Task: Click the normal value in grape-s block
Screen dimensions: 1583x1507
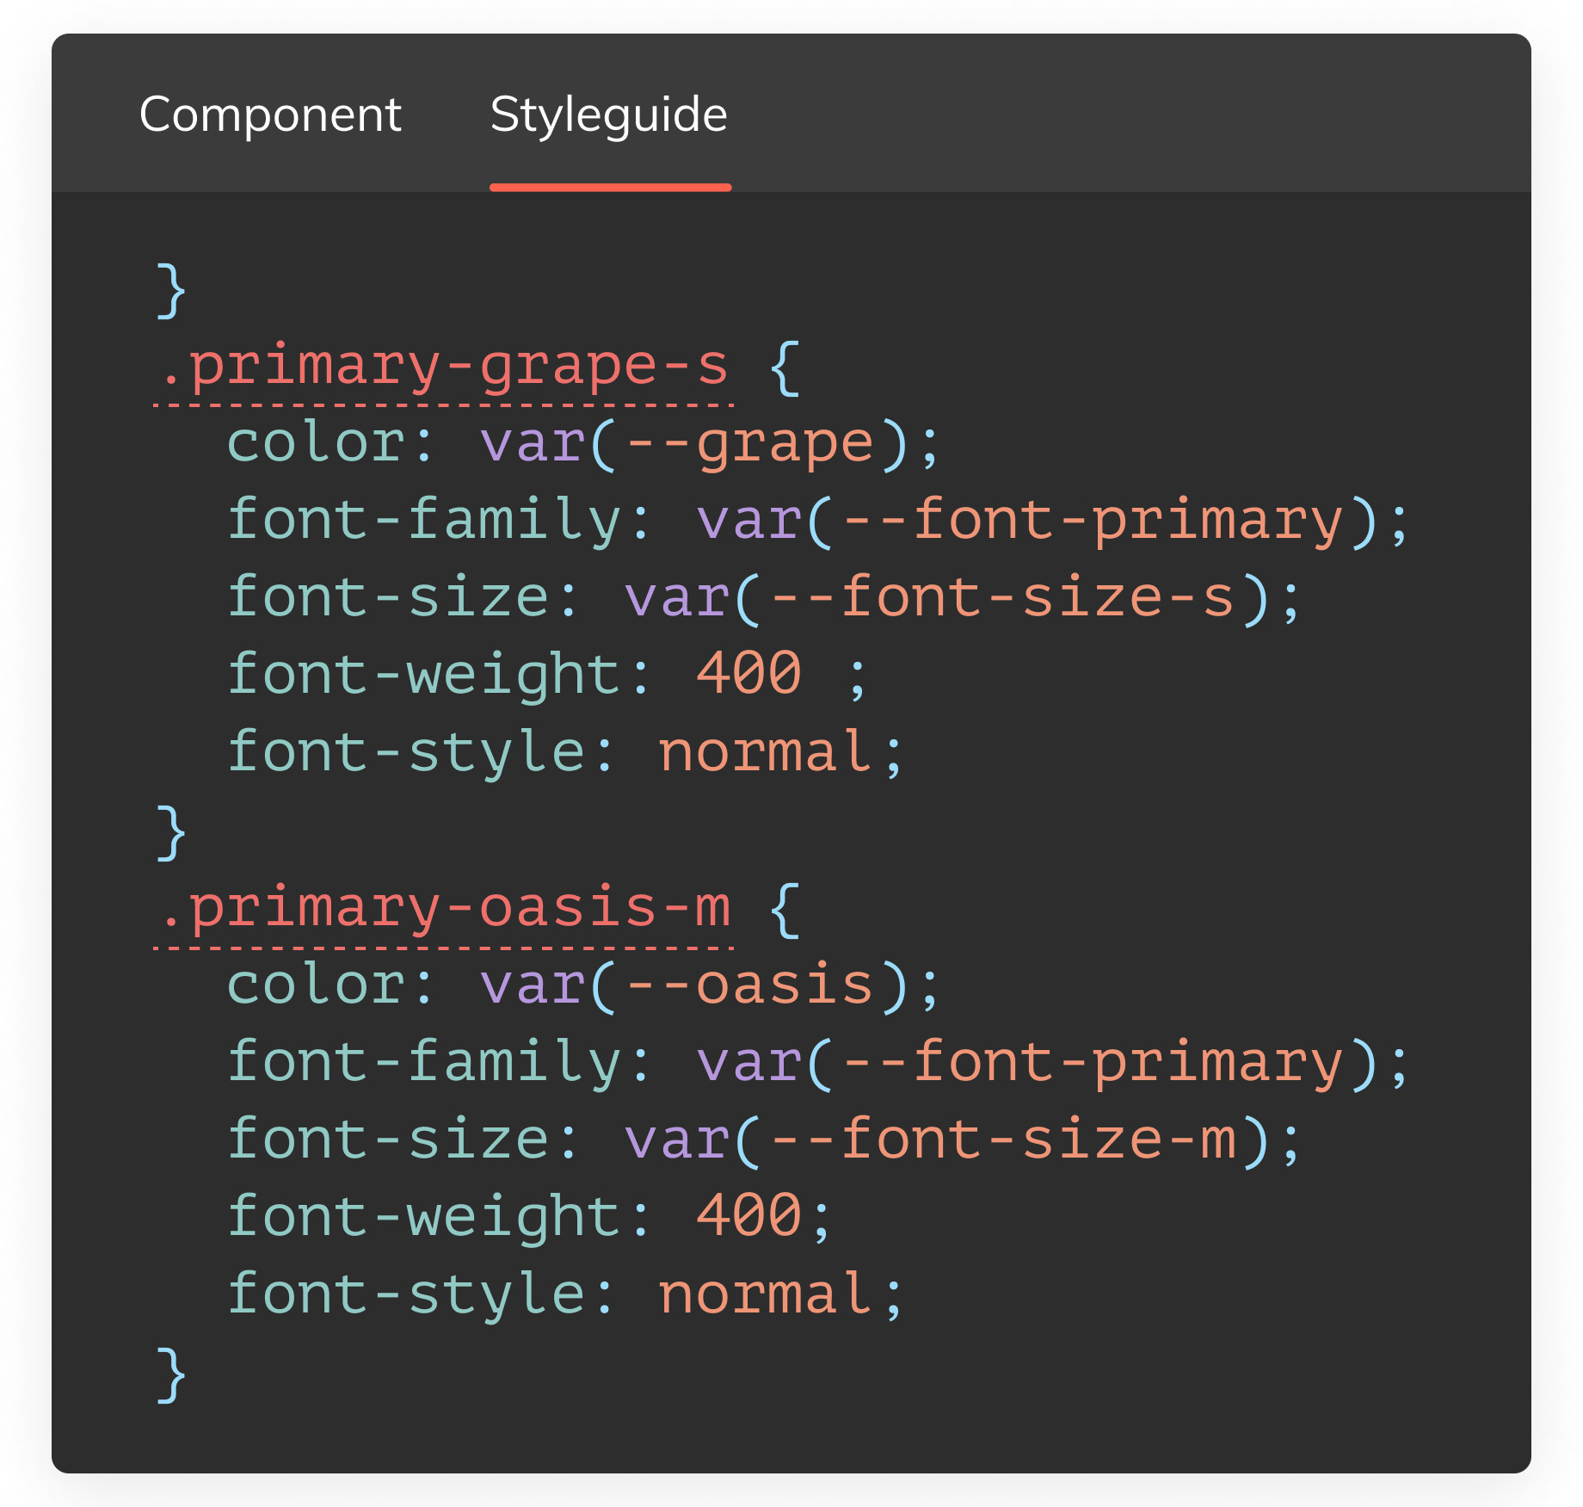Action: pyautogui.click(x=766, y=753)
